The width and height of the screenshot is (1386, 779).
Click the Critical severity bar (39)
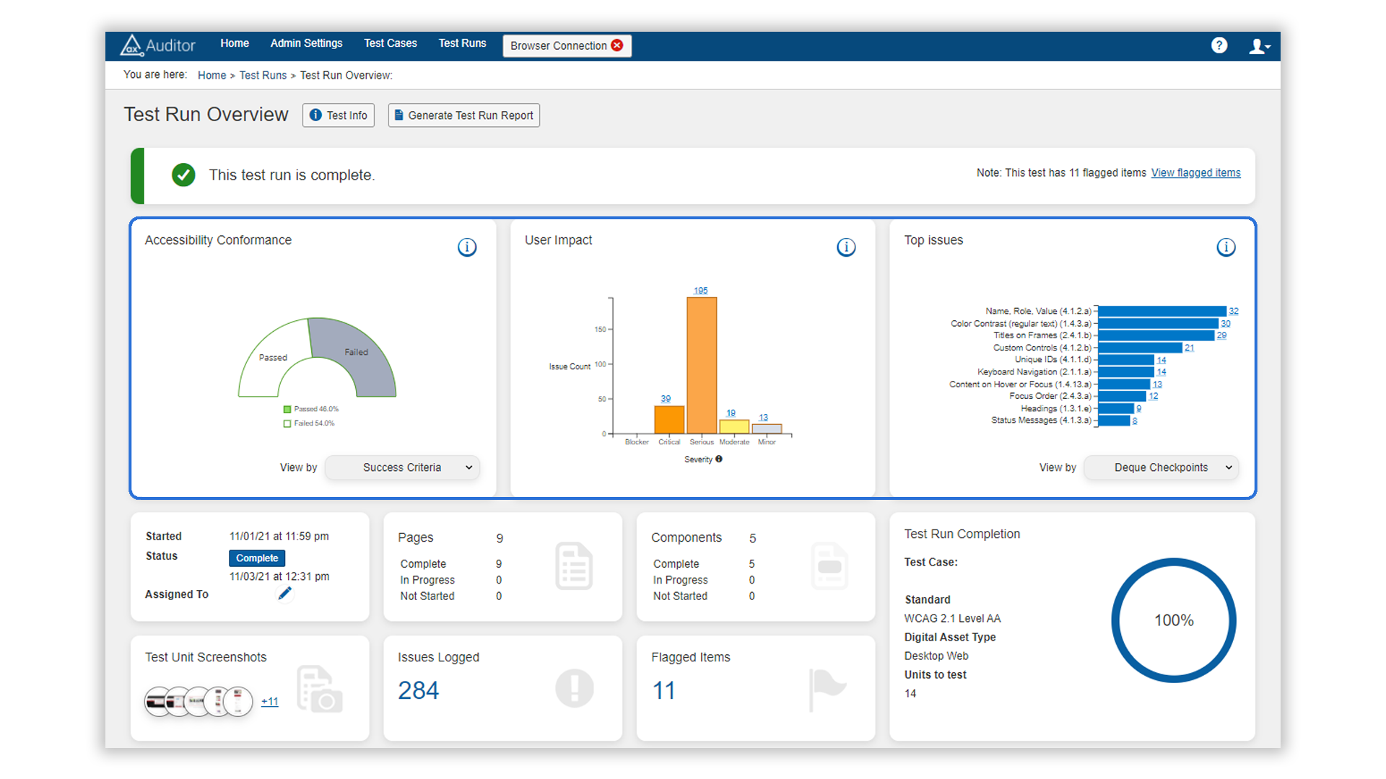coord(669,420)
